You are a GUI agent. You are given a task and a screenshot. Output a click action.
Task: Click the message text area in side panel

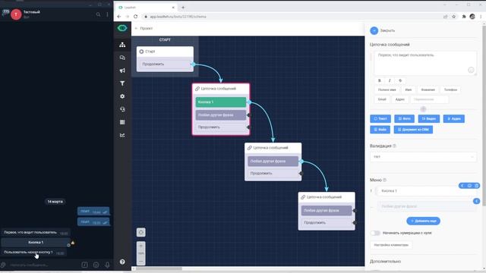(x=425, y=63)
